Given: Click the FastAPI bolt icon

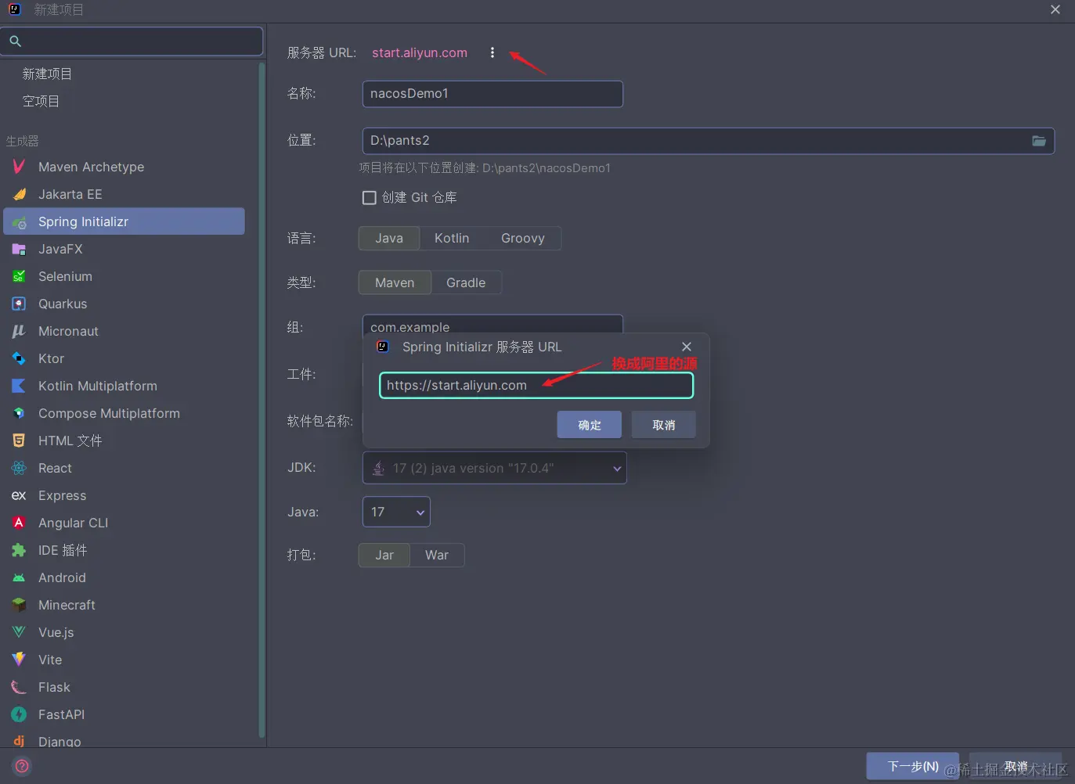Looking at the screenshot, I should (19, 714).
